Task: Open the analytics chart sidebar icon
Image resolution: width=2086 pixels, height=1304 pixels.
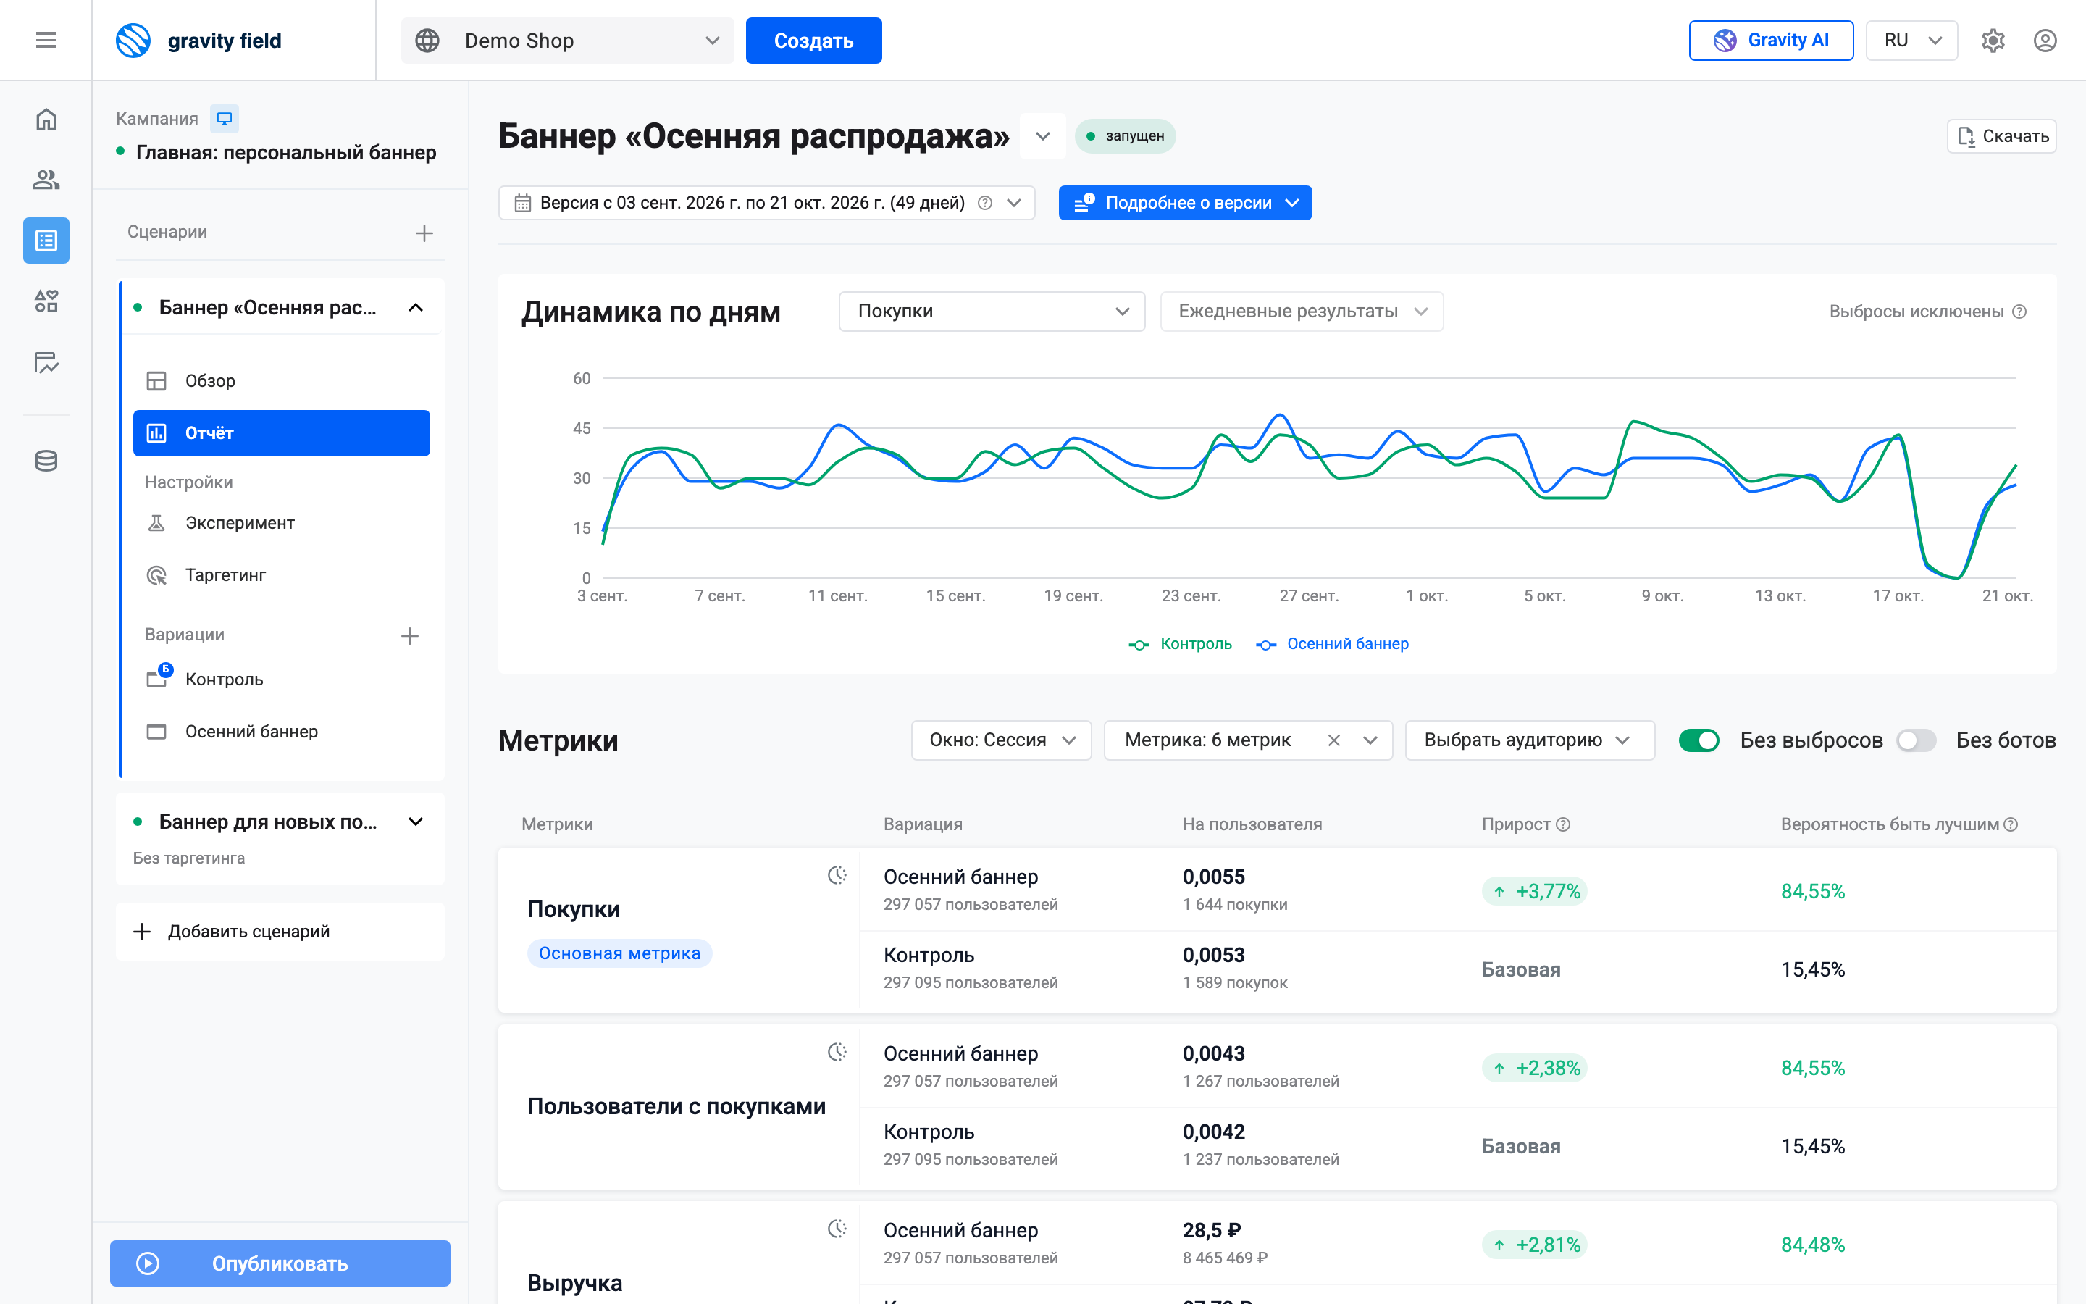Action: pyautogui.click(x=46, y=362)
